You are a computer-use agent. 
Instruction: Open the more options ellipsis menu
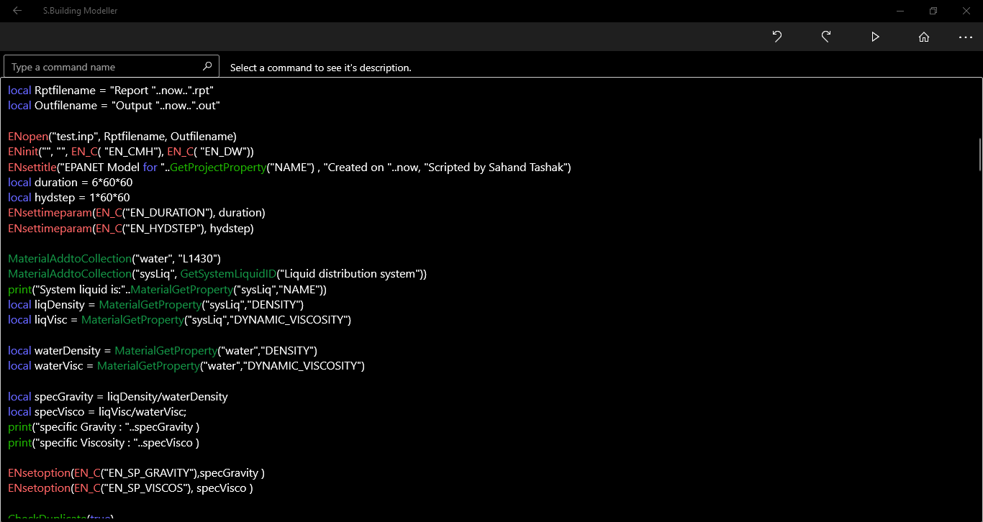coord(966,37)
